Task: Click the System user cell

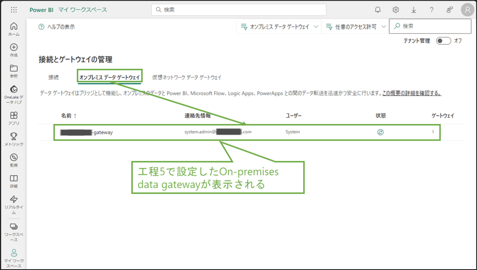Action: pyautogui.click(x=293, y=132)
